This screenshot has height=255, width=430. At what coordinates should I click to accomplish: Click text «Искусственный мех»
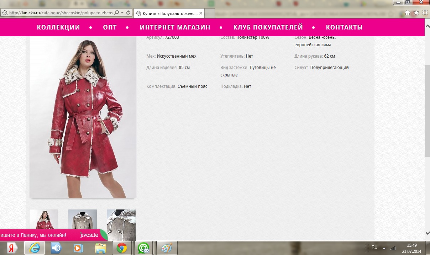click(177, 56)
